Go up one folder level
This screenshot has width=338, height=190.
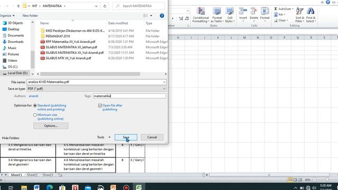pyautogui.click(x=18, y=6)
